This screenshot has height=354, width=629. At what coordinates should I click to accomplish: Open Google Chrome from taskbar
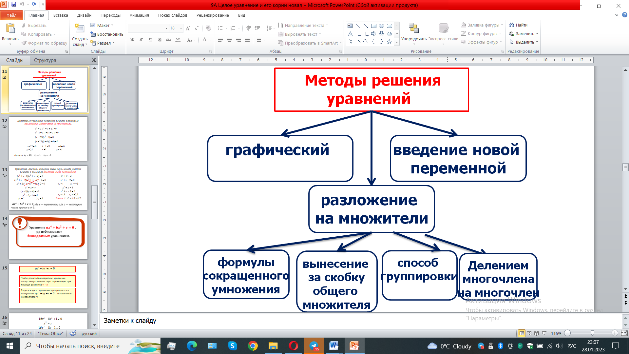[253, 346]
